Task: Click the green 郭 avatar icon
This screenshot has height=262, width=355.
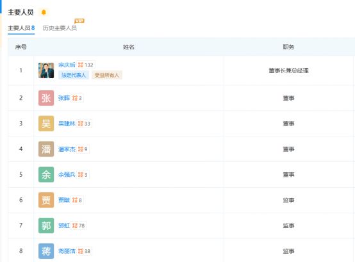Action: tap(46, 225)
